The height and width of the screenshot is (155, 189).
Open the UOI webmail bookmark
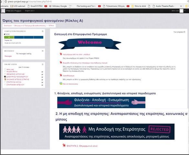tap(18, 6)
